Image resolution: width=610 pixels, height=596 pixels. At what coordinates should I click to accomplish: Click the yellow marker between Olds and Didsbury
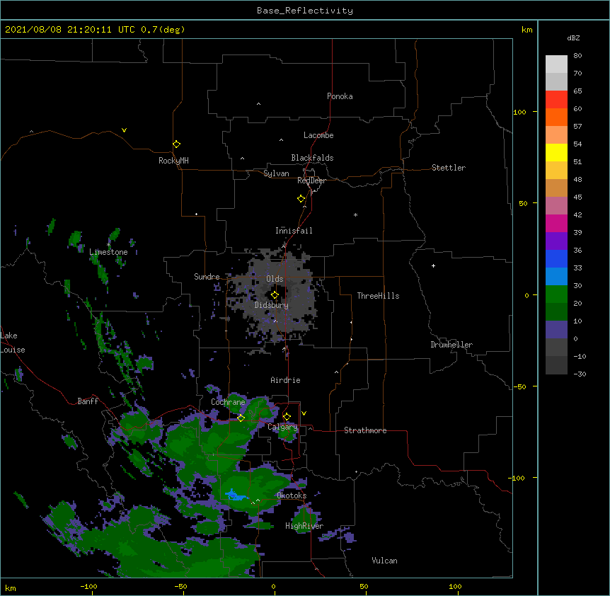tap(275, 295)
